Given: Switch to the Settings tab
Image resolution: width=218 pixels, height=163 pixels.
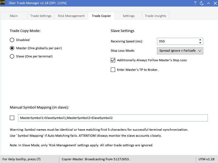Looking at the screenshot, I should point(128,16).
